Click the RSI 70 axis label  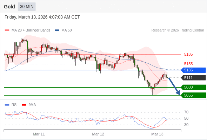186,112
